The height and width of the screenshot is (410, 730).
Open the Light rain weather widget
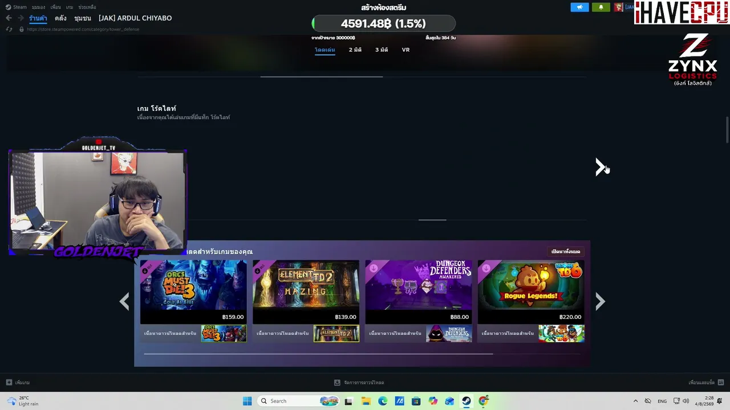point(23,401)
